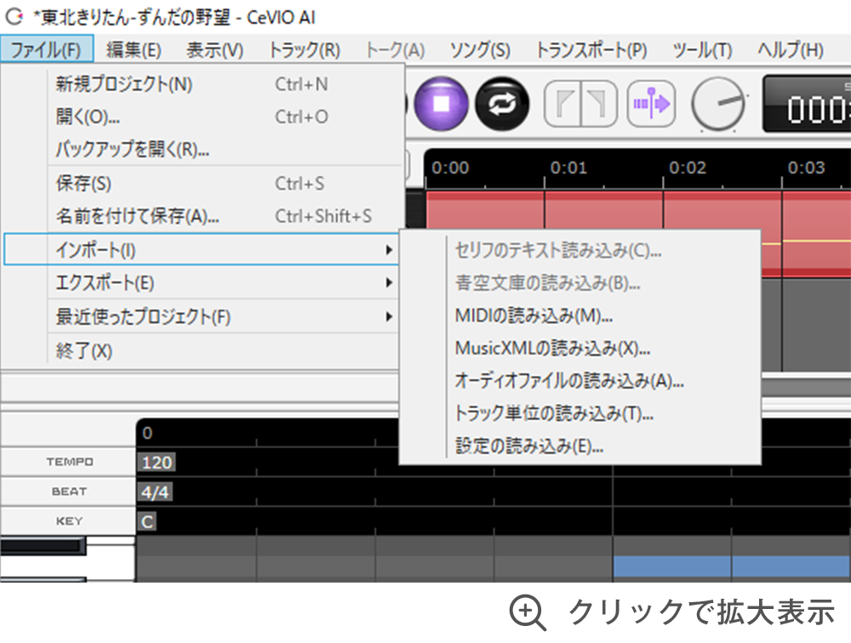Select オーディオファイルの読み込み(A)... import option
The height and width of the screenshot is (643, 851).
580,380
